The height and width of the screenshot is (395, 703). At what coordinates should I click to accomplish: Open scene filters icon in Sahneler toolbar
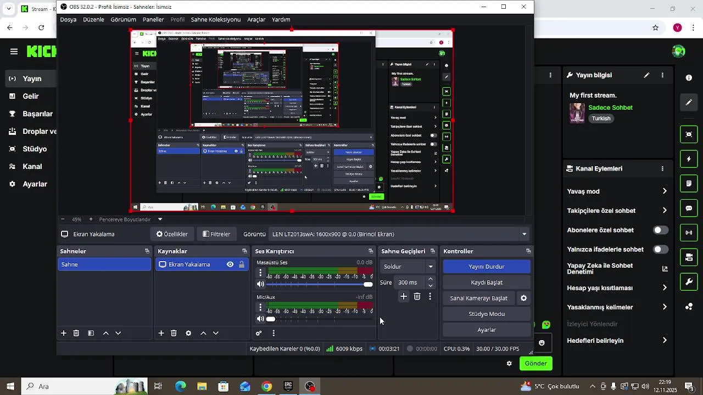coord(91,333)
